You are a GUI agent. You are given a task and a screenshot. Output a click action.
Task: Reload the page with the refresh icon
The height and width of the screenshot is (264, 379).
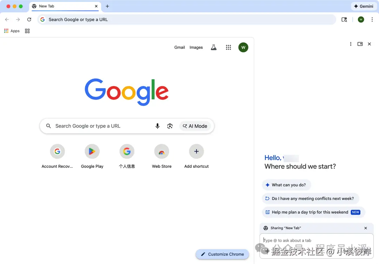(29, 20)
